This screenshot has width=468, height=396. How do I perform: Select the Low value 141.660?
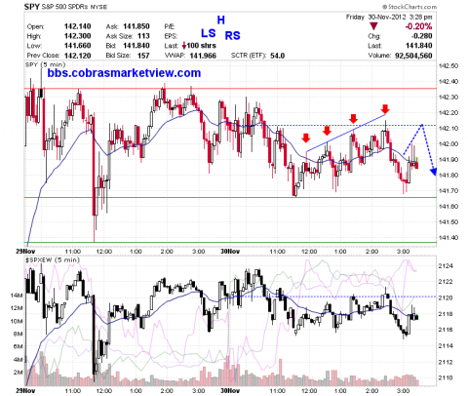(x=77, y=46)
